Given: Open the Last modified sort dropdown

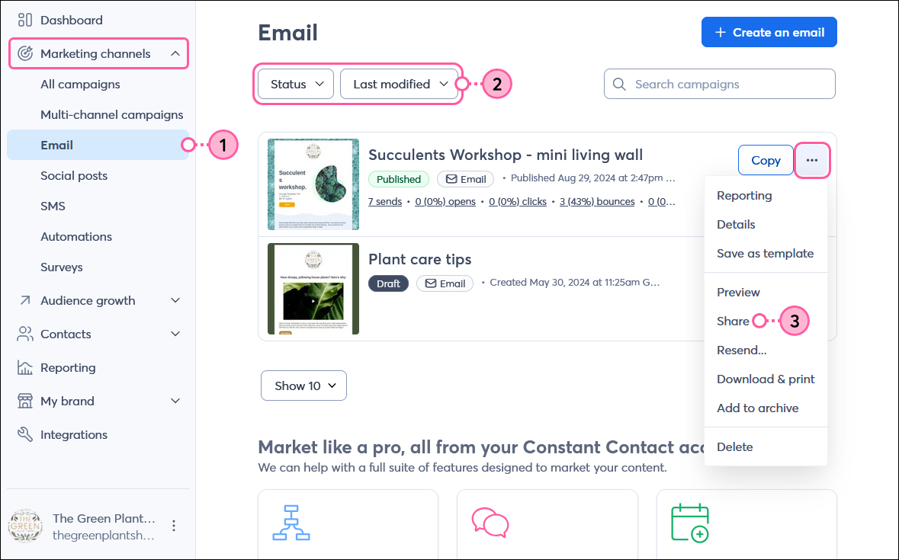Looking at the screenshot, I should (399, 84).
